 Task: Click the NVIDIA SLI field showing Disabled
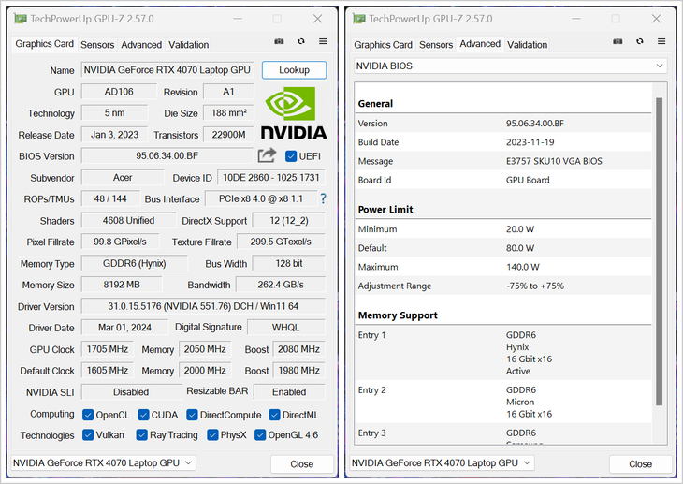click(x=131, y=392)
